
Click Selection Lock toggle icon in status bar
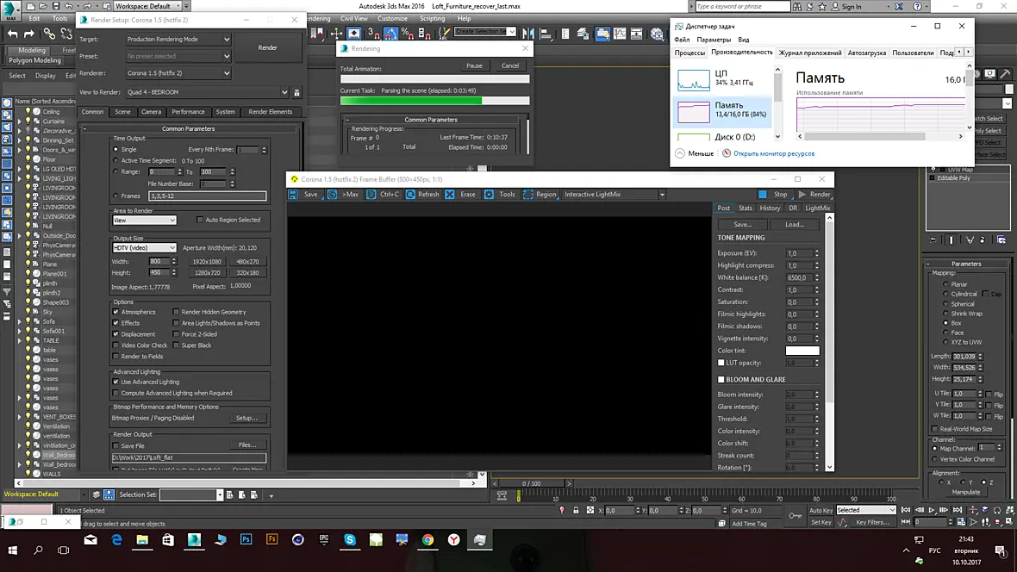coord(576,510)
